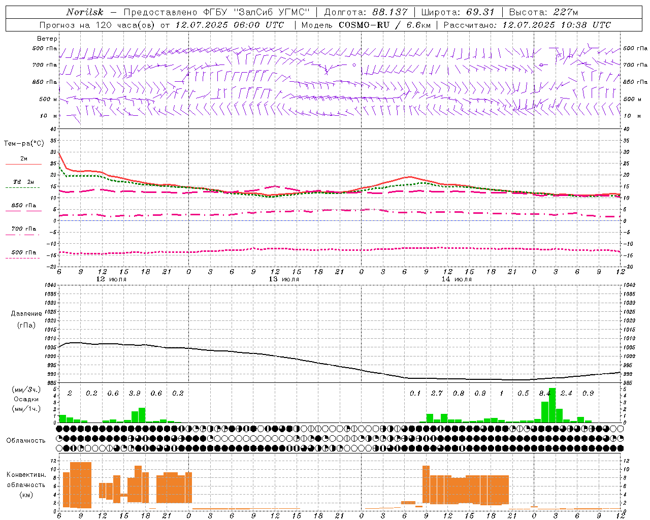
Task: Click the "Облачность" cloudiness label
Action: 26,441
